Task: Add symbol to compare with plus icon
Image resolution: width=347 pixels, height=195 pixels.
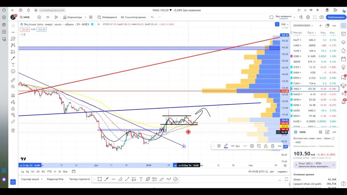Action: tap(39, 17)
